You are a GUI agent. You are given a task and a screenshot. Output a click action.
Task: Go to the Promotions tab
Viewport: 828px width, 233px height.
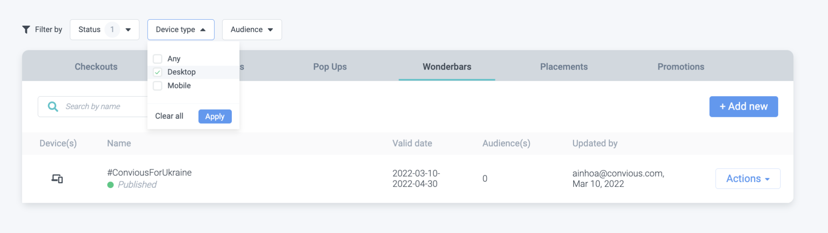pyautogui.click(x=680, y=67)
